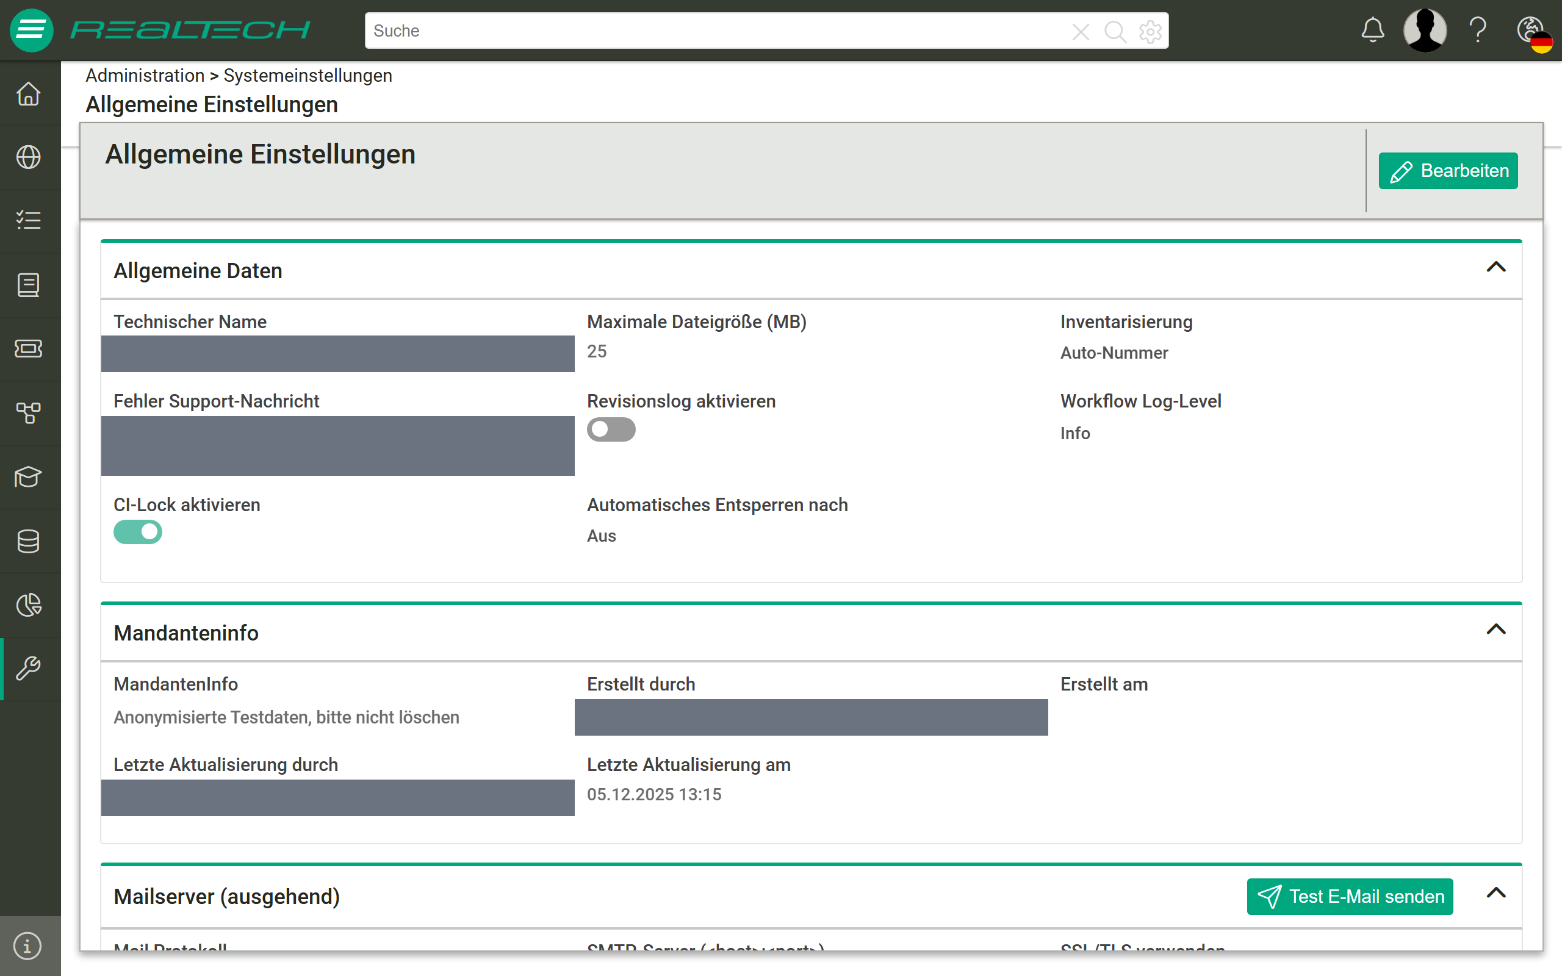Screen dimensions: 1562x976
Task: Open the database sidebar icon
Action: click(x=29, y=541)
